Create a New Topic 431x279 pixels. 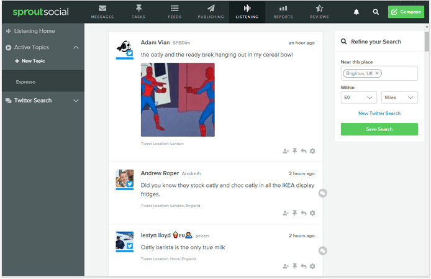coord(30,61)
